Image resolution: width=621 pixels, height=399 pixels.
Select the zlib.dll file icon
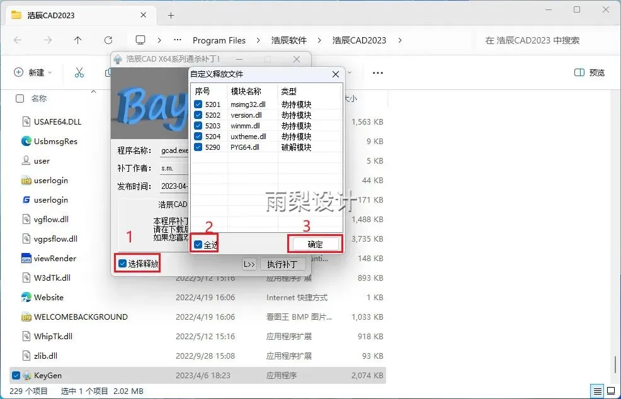26,356
